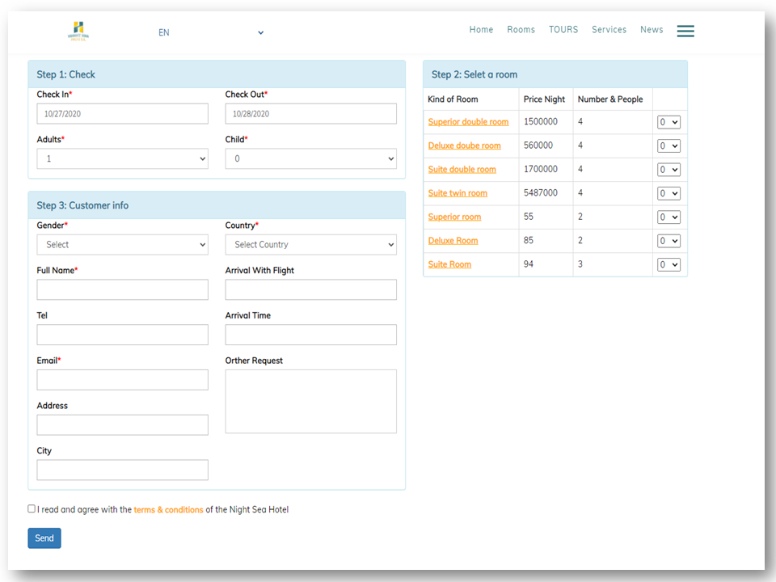Expand the Gender select box

coord(122,245)
